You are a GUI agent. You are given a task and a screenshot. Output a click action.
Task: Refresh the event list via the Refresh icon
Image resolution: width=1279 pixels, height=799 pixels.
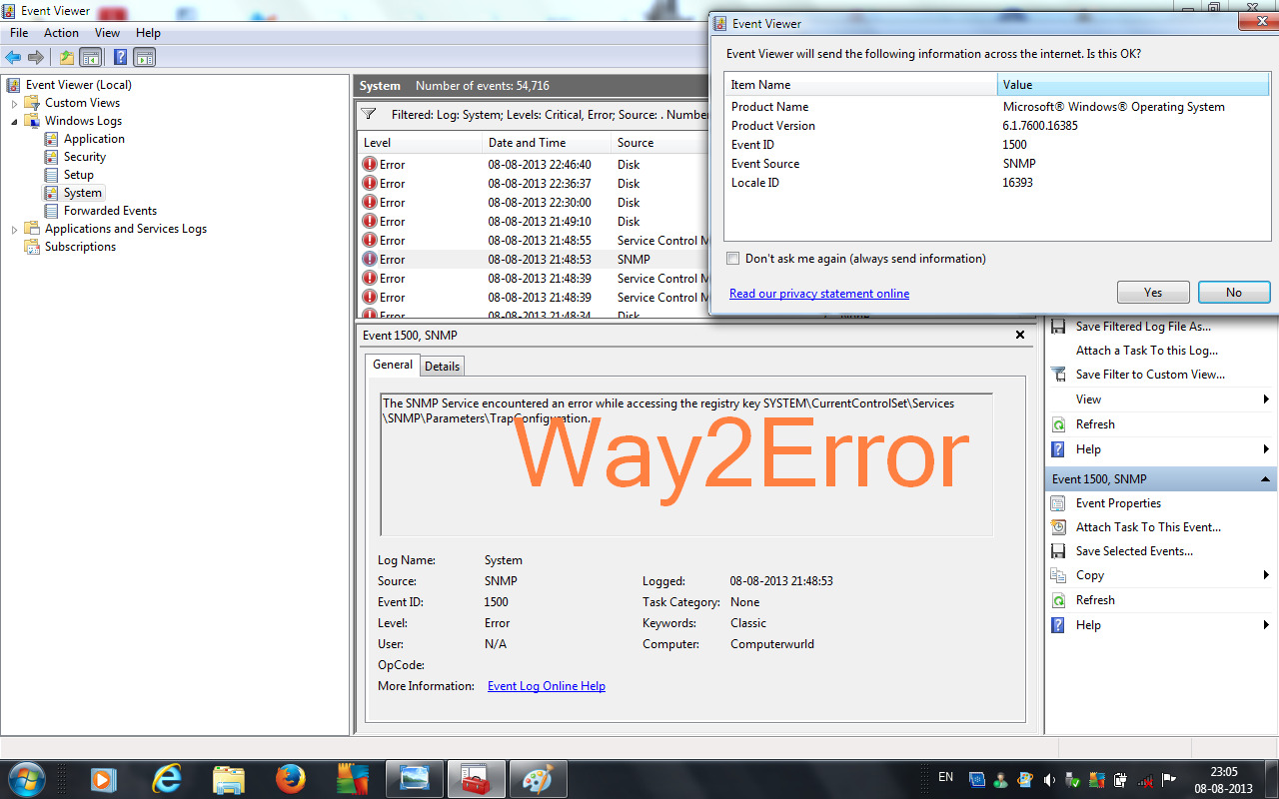click(1058, 599)
